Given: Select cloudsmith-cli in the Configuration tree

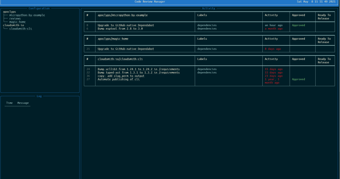Looking at the screenshot, I should 20,28.
